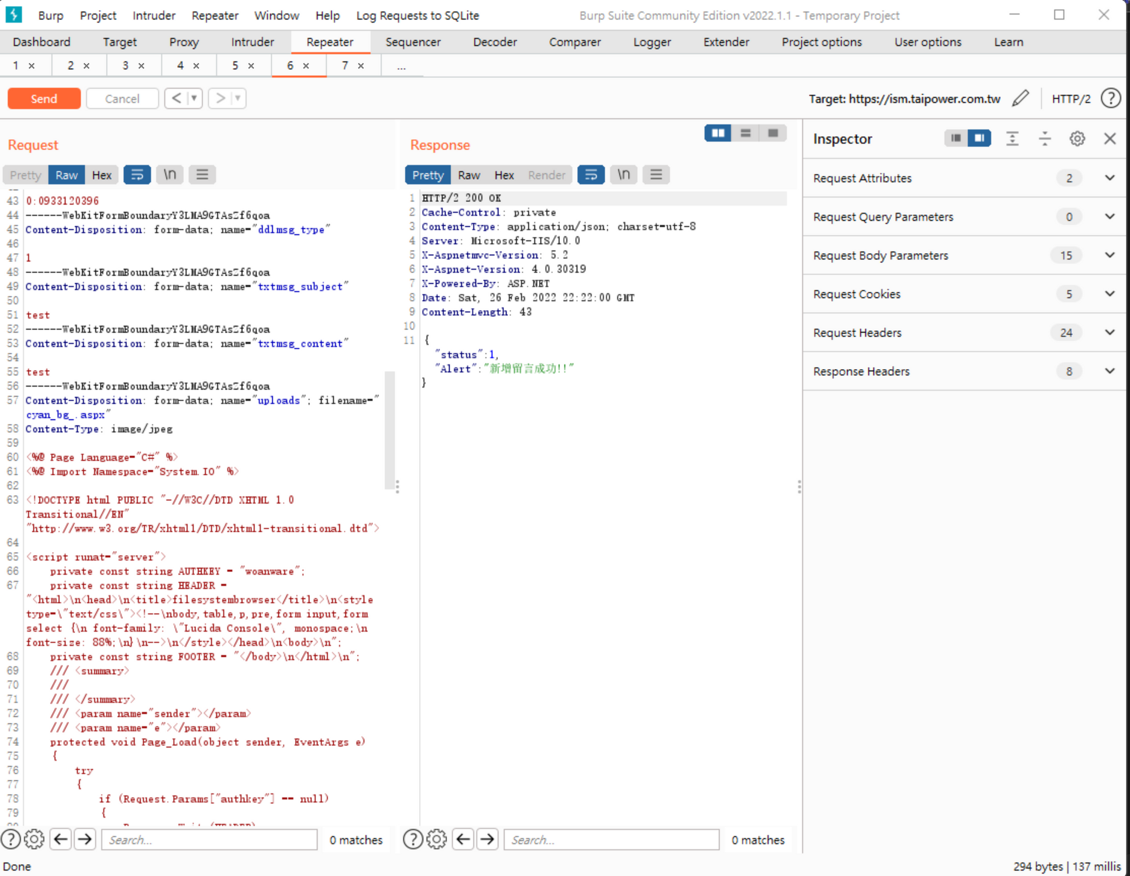The image size is (1130, 876).
Task: Open Repeater help question mark icon
Action: coord(1111,98)
